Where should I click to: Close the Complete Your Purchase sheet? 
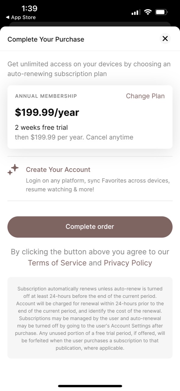pyautogui.click(x=165, y=38)
